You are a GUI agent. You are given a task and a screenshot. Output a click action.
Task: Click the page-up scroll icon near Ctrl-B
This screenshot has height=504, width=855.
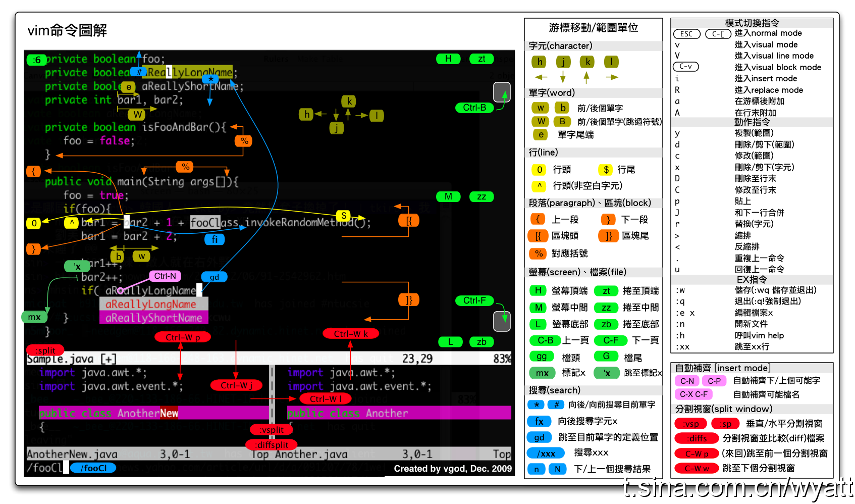pyautogui.click(x=502, y=92)
